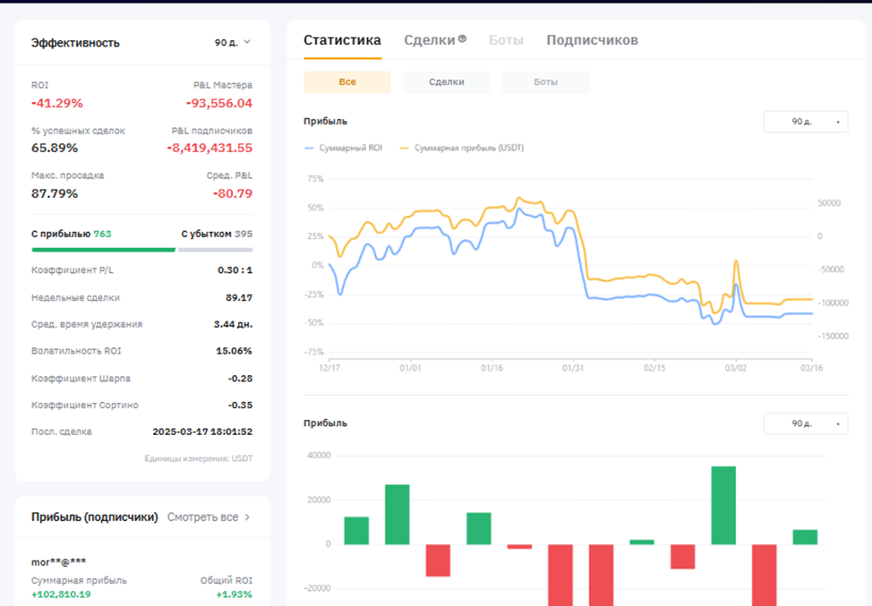This screenshot has width=872, height=606.
Task: Select the Все filter button
Action: (x=347, y=82)
